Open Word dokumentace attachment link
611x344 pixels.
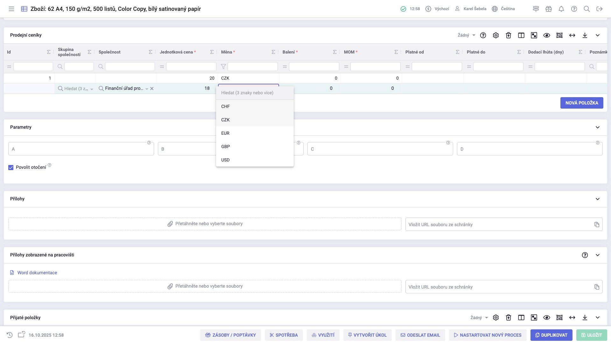(37, 273)
